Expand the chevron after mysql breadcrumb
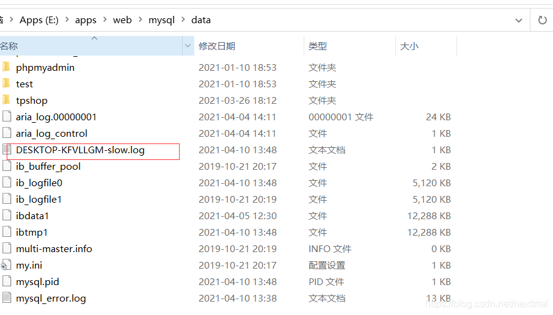Screen dimensions: 553x315 point(183,20)
